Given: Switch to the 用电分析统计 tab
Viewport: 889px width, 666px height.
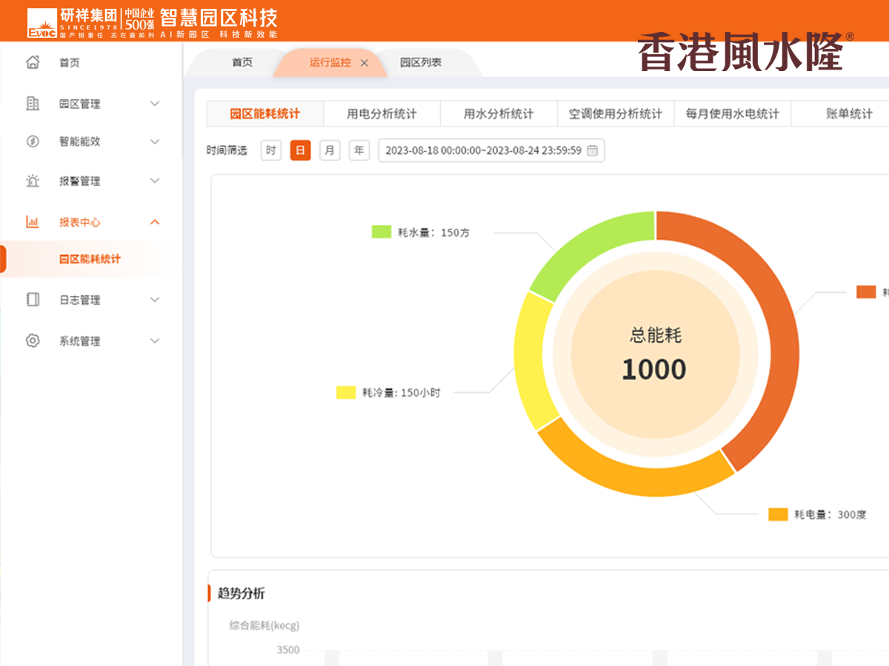Looking at the screenshot, I should pos(382,114).
